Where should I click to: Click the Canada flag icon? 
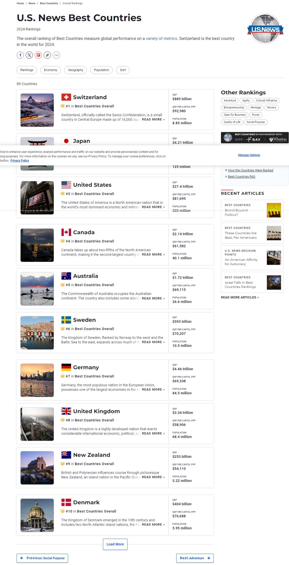pos(66,232)
